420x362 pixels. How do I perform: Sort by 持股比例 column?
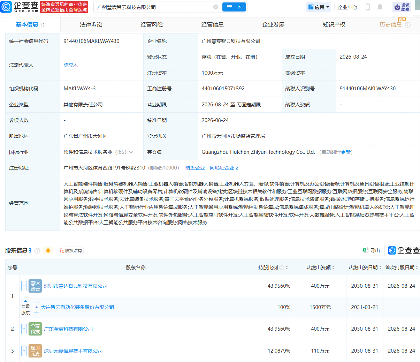click(287, 267)
